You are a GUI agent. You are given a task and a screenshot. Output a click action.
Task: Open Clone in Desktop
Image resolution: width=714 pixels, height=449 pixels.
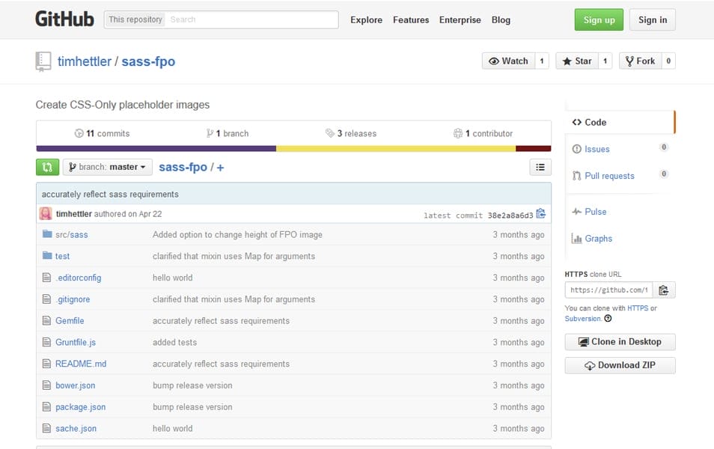619,341
